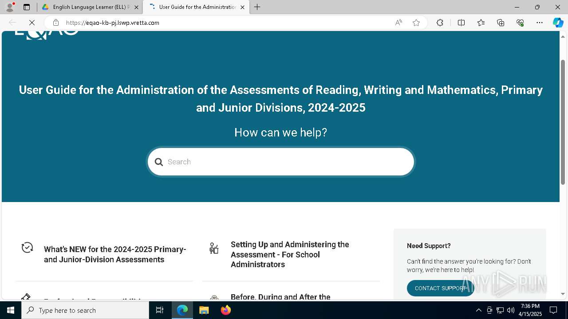Open Setting Up and Administering the Assessment
The image size is (568, 319).
click(x=290, y=254)
